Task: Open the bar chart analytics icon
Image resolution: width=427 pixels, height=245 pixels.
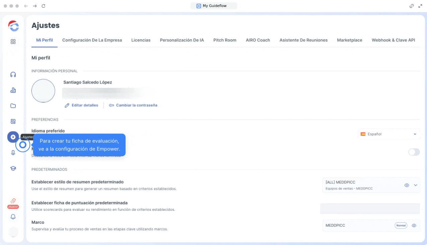Action: [x=13, y=90]
